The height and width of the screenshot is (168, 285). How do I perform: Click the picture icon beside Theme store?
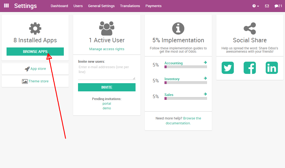(25, 81)
